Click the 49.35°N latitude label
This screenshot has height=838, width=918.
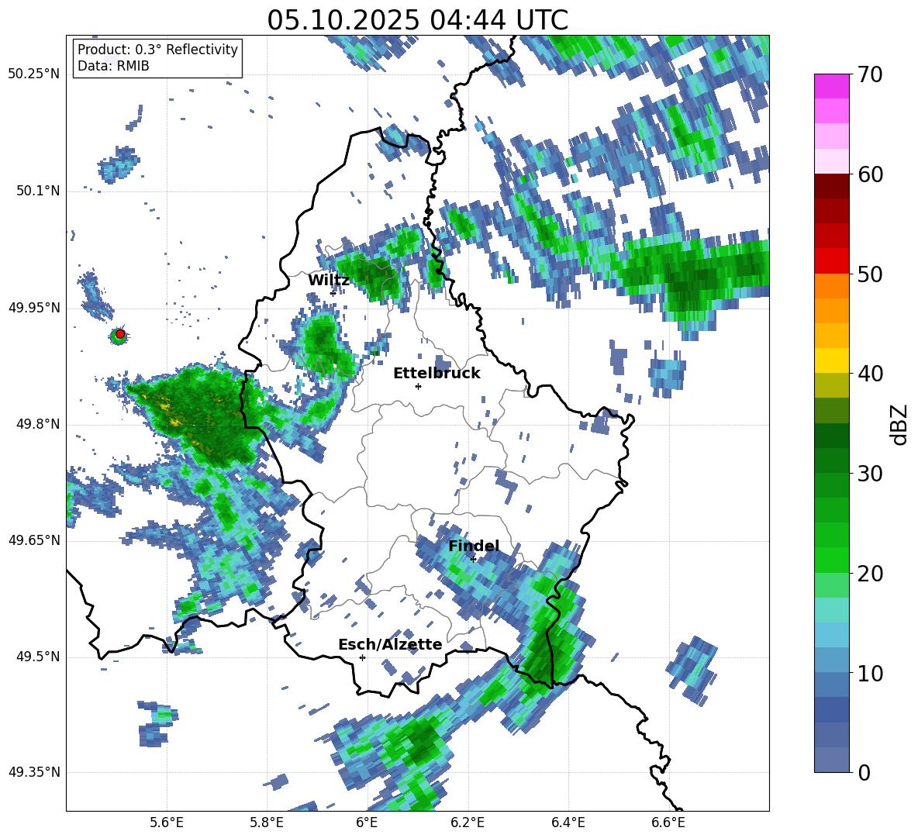(x=34, y=772)
